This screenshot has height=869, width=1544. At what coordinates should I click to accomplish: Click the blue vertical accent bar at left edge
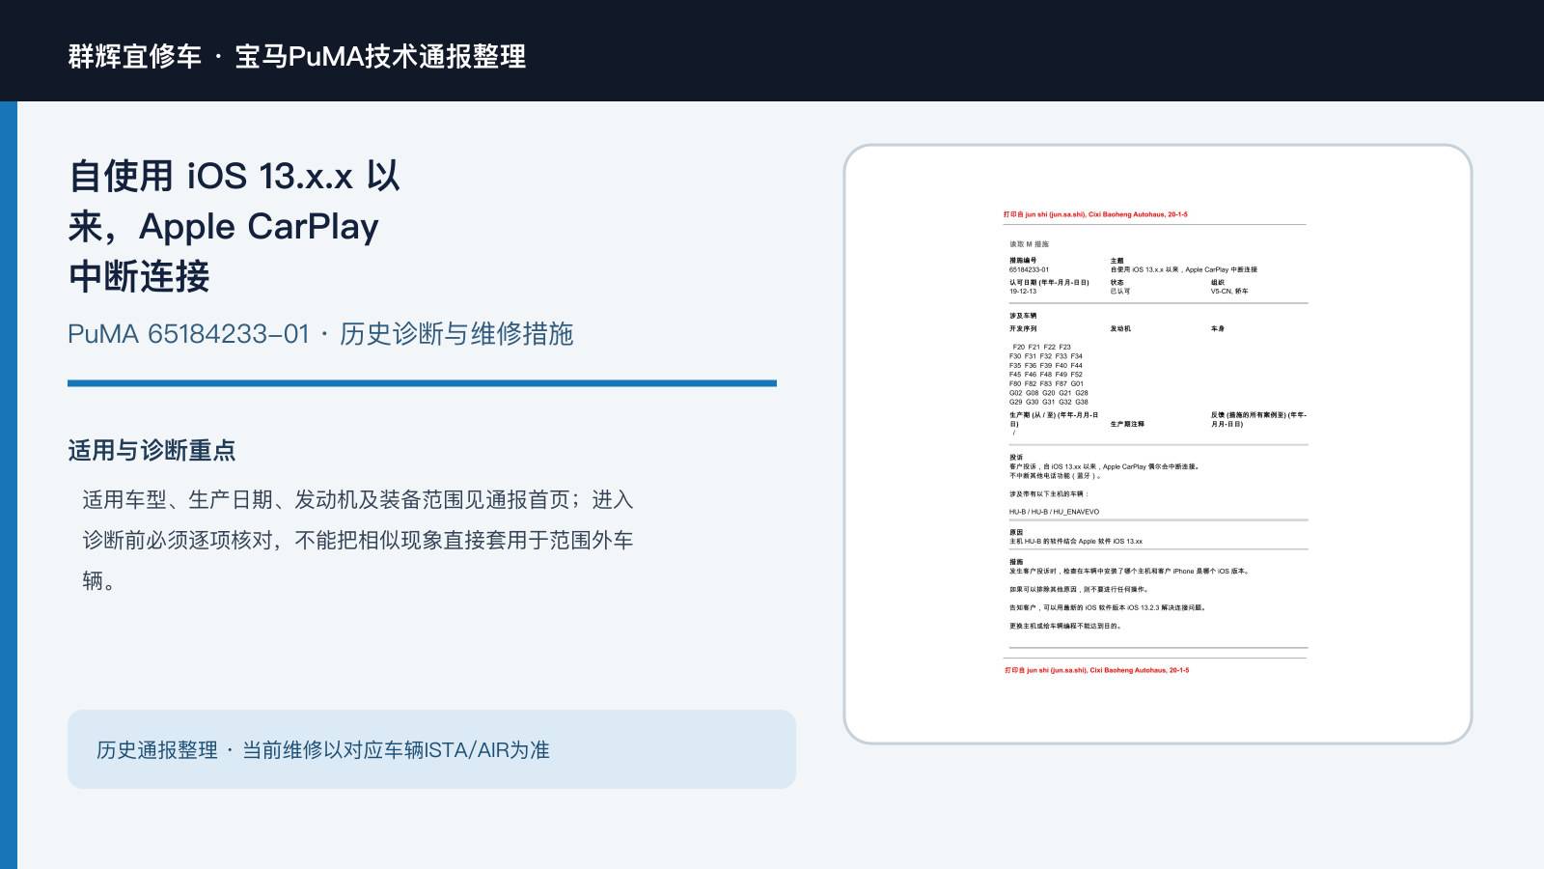tap(9, 485)
